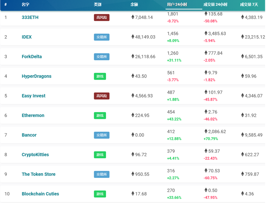Click Ethereum icon beside balance 26,118.66
Screen dimensions: 266x203
(133, 56)
